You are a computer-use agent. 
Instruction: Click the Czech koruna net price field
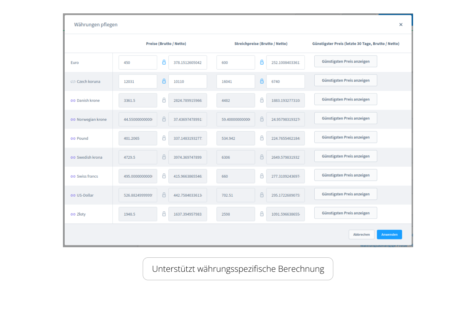188,81
